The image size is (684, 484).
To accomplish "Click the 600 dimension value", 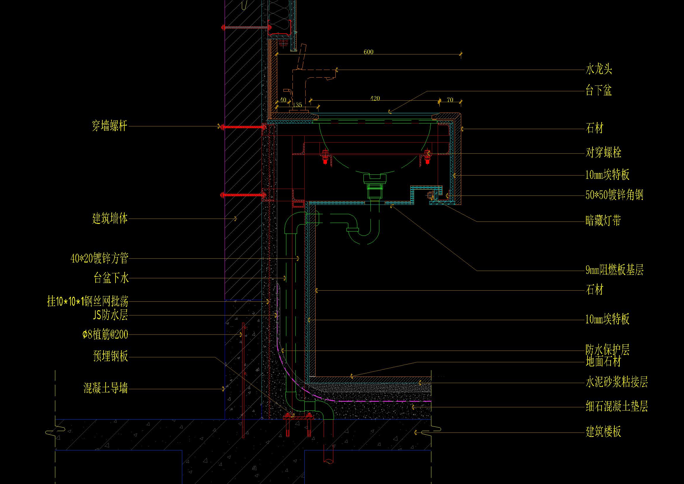I will tap(368, 52).
